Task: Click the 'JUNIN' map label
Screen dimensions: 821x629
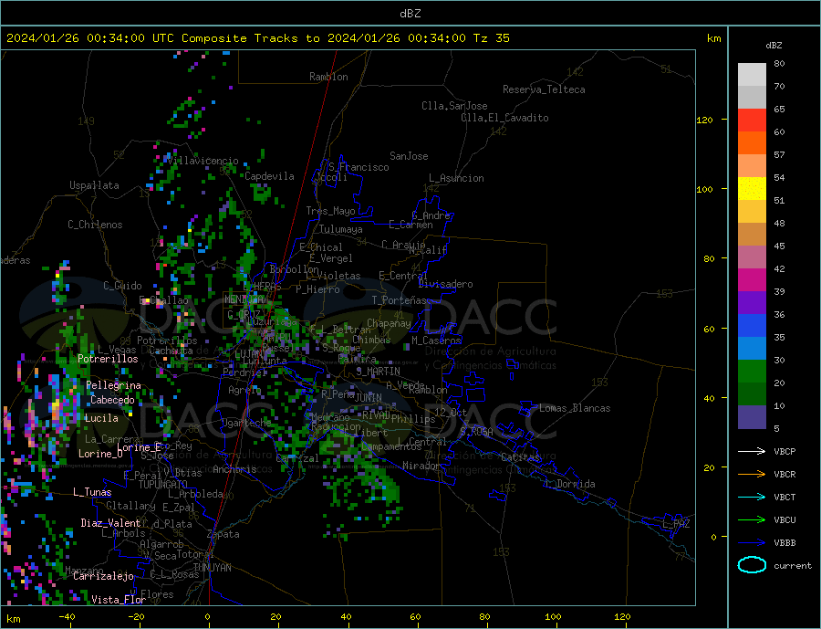Action: click(369, 398)
